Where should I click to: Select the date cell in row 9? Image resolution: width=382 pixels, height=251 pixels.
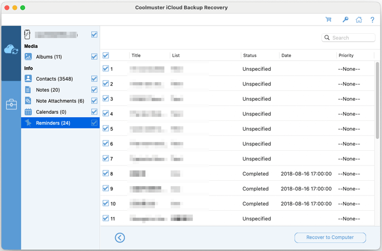click(306, 189)
